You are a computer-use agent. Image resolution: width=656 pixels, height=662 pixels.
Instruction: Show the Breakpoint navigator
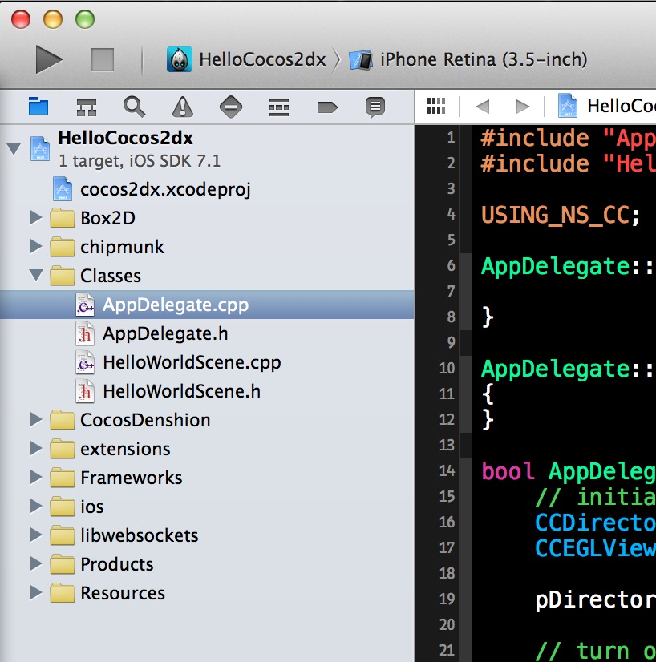tap(327, 107)
